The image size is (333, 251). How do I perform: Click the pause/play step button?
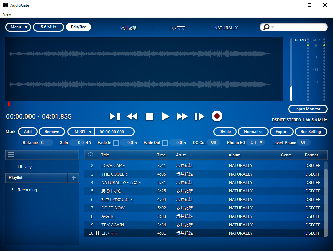click(199, 116)
